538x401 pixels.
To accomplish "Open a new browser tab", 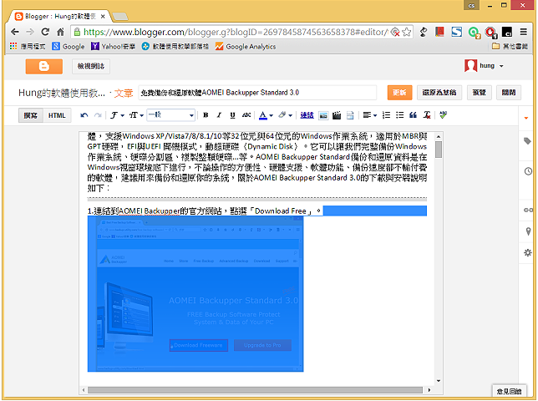I will coord(120,16).
